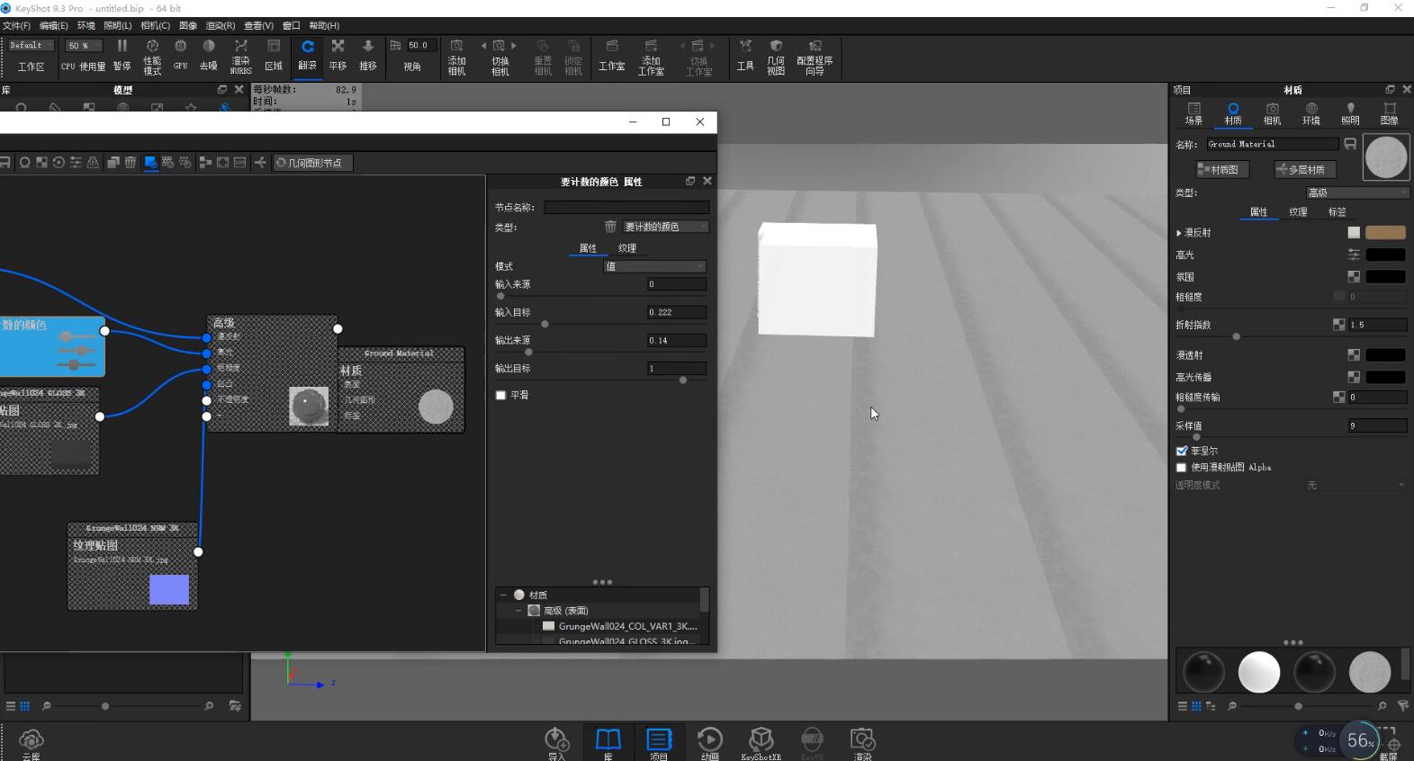Switch to 场景 scene tab

[x=1193, y=113]
